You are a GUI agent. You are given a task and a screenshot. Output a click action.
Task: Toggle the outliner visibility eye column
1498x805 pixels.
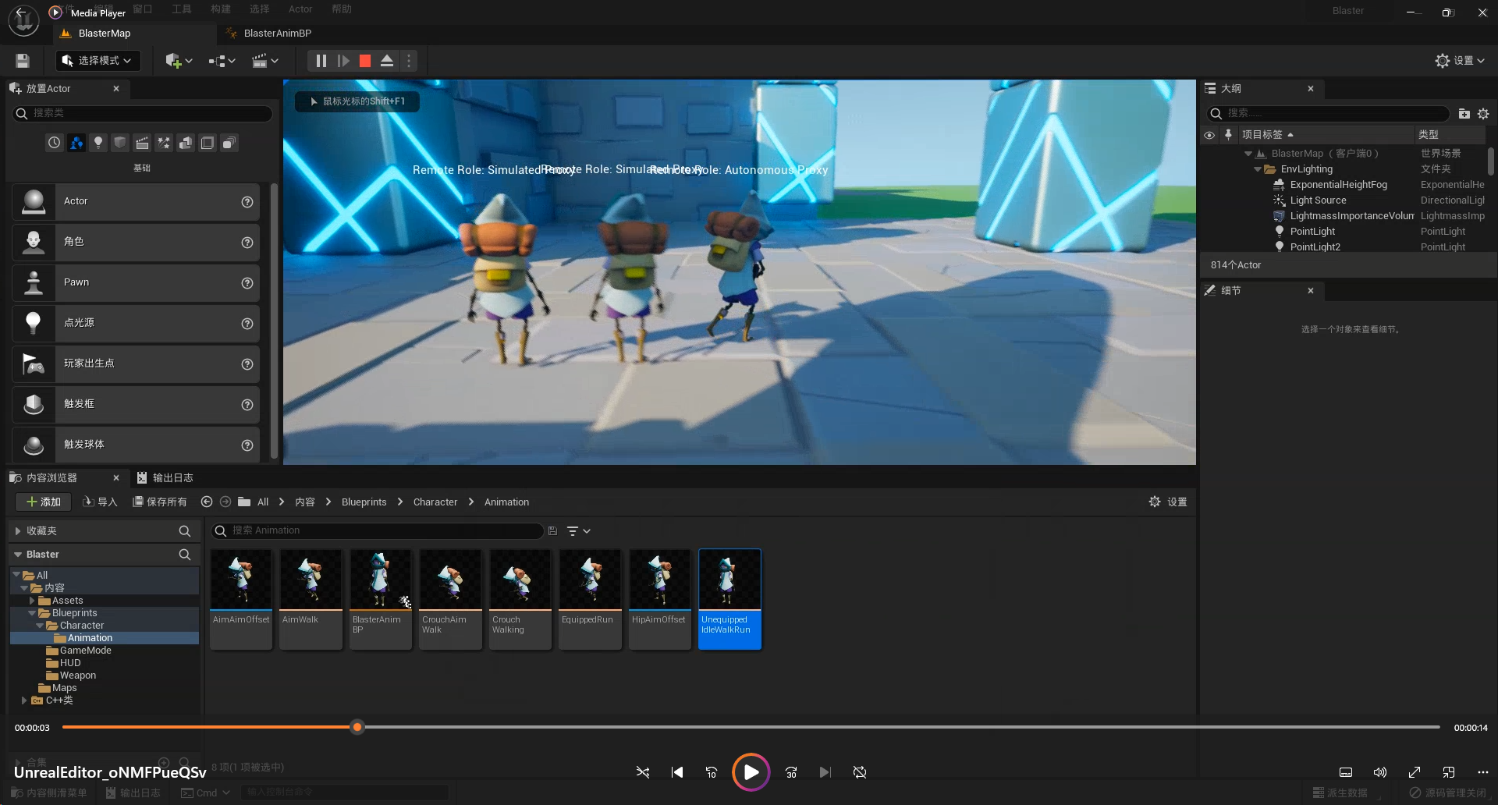(1209, 135)
